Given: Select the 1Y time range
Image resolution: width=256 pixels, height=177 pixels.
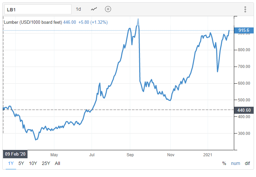Looking at the screenshot, I should coord(11,163).
